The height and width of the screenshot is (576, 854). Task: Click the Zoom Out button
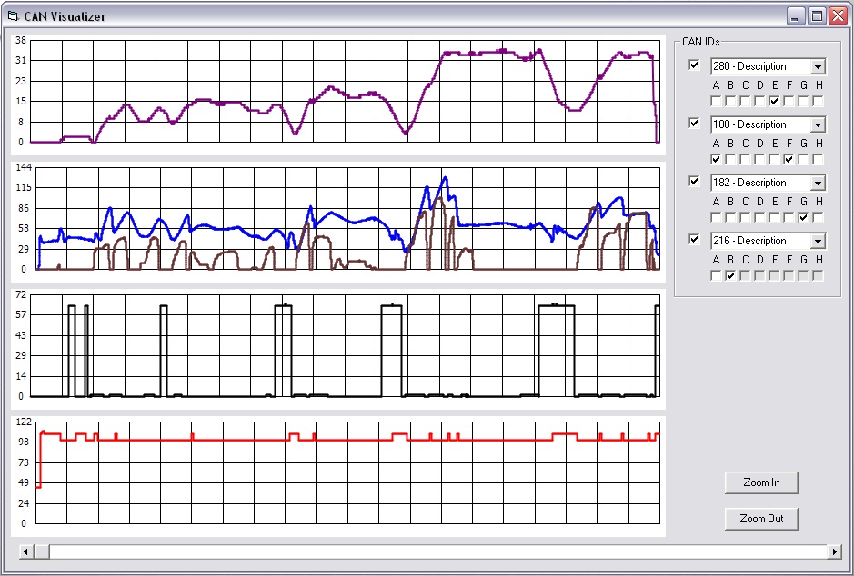[761, 519]
